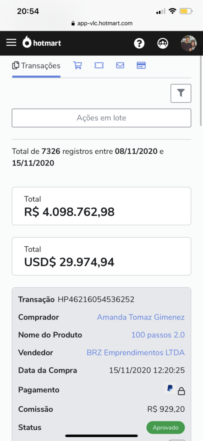Image resolution: width=203 pixels, height=441 pixels.
Task: Click the page scrollbar on right edge
Action: [x=201, y=90]
